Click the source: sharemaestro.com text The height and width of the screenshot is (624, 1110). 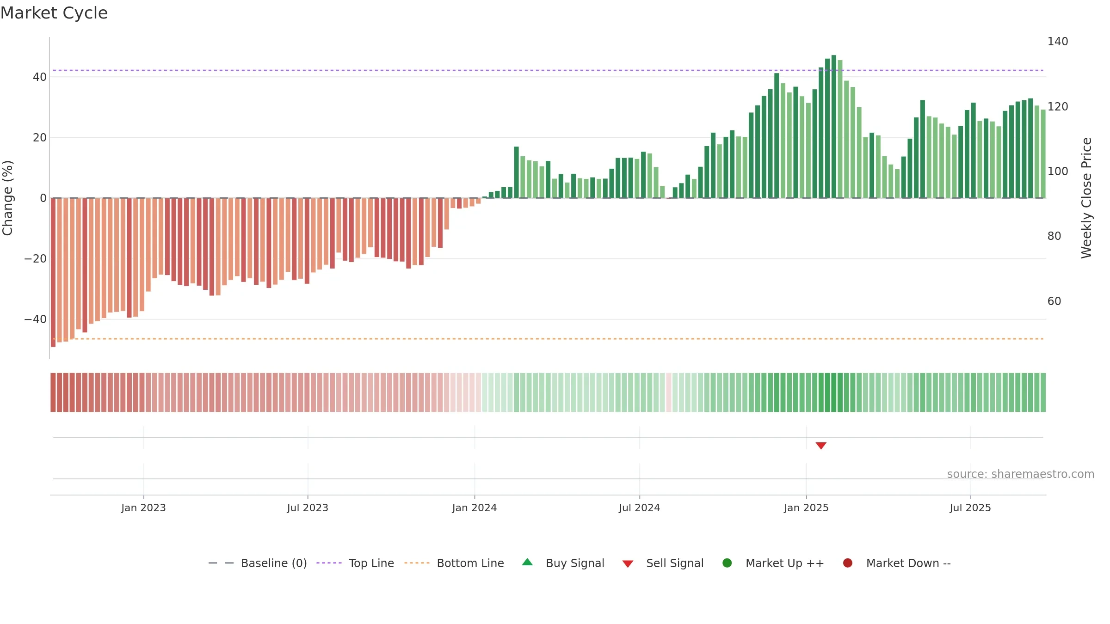pyautogui.click(x=1021, y=474)
